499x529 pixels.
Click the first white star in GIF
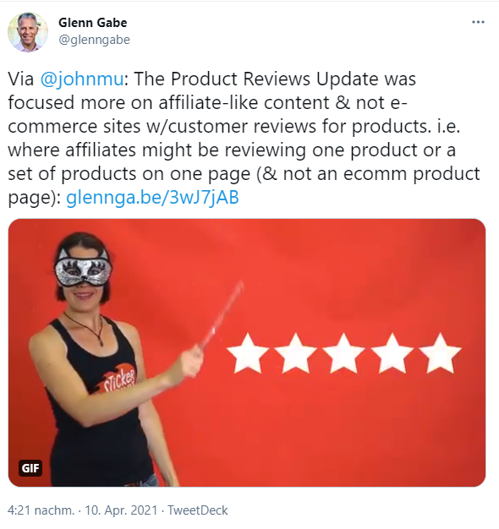pyautogui.click(x=248, y=353)
